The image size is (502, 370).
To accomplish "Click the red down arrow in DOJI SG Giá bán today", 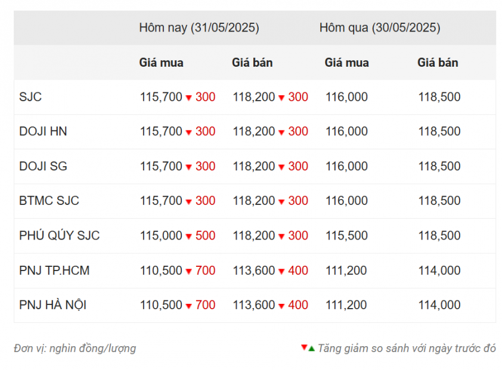I will pos(281,167).
